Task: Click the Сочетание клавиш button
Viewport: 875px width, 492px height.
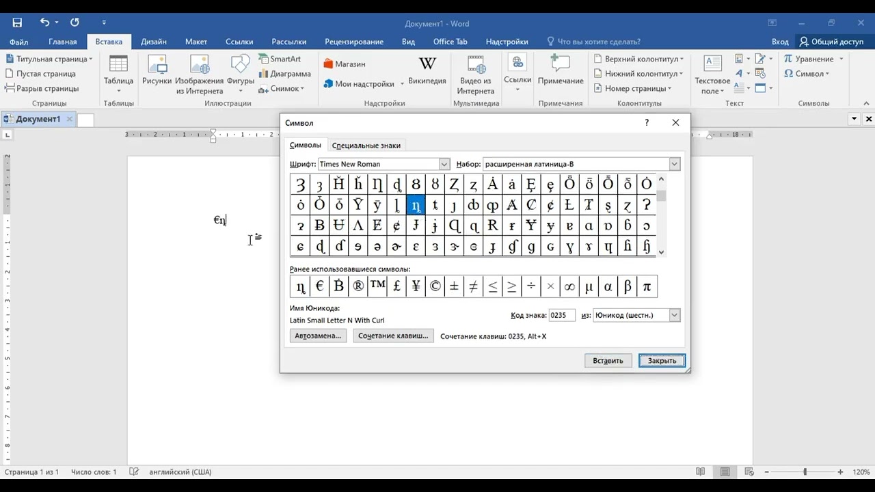Action: pyautogui.click(x=393, y=336)
